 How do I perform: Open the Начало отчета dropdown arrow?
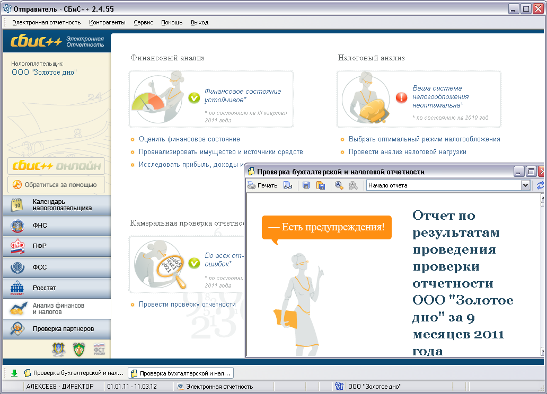coord(526,185)
